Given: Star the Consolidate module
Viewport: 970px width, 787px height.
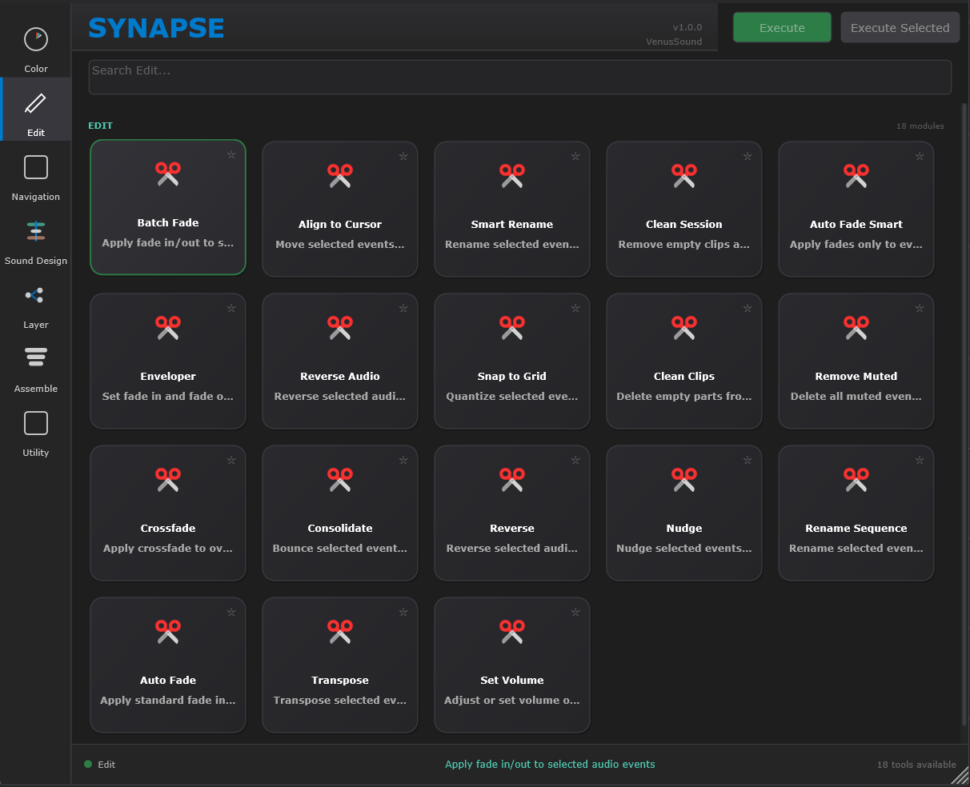Looking at the screenshot, I should [x=403, y=461].
